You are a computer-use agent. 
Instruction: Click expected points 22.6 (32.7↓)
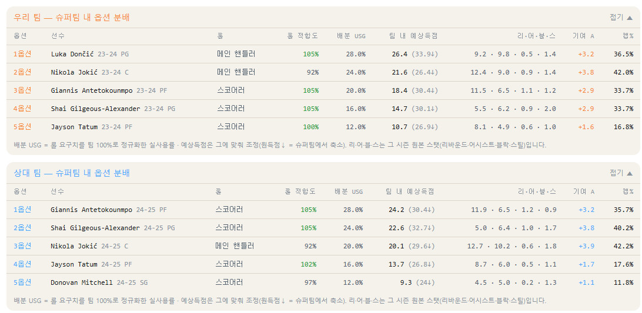(x=412, y=228)
